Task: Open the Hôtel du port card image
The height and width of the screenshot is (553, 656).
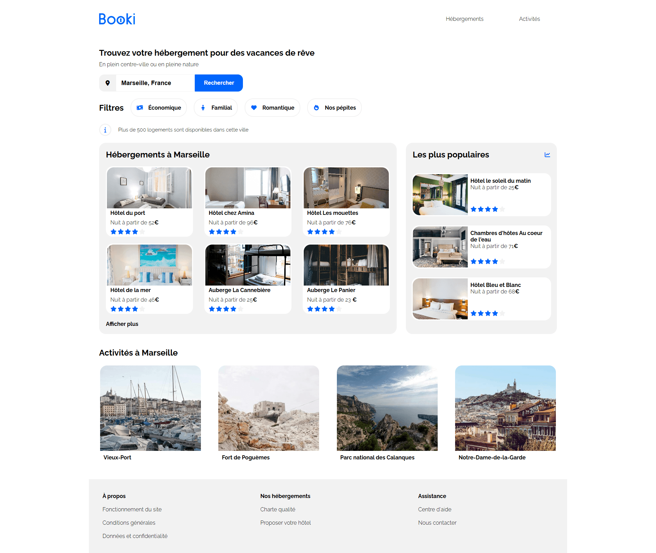Action: click(x=149, y=188)
